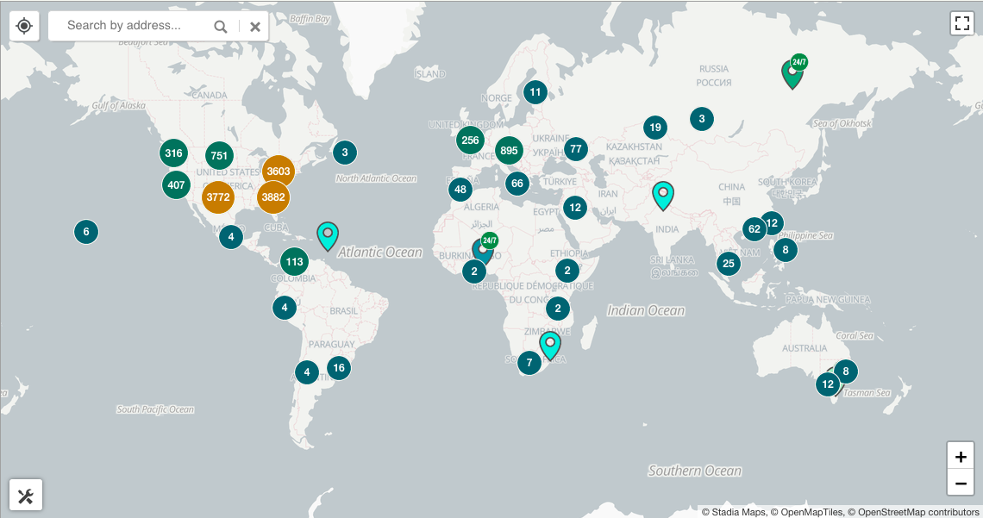Select the 8 cluster in eastern Australia
Viewport: 983px width, 518px height.
(x=846, y=371)
